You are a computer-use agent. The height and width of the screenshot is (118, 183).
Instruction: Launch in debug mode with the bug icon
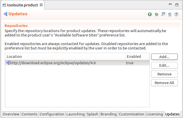pos(156,14)
